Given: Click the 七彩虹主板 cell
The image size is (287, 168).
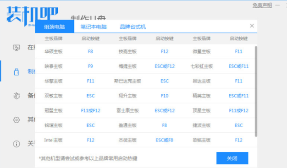Looking at the screenshot, I should coord(202,66).
